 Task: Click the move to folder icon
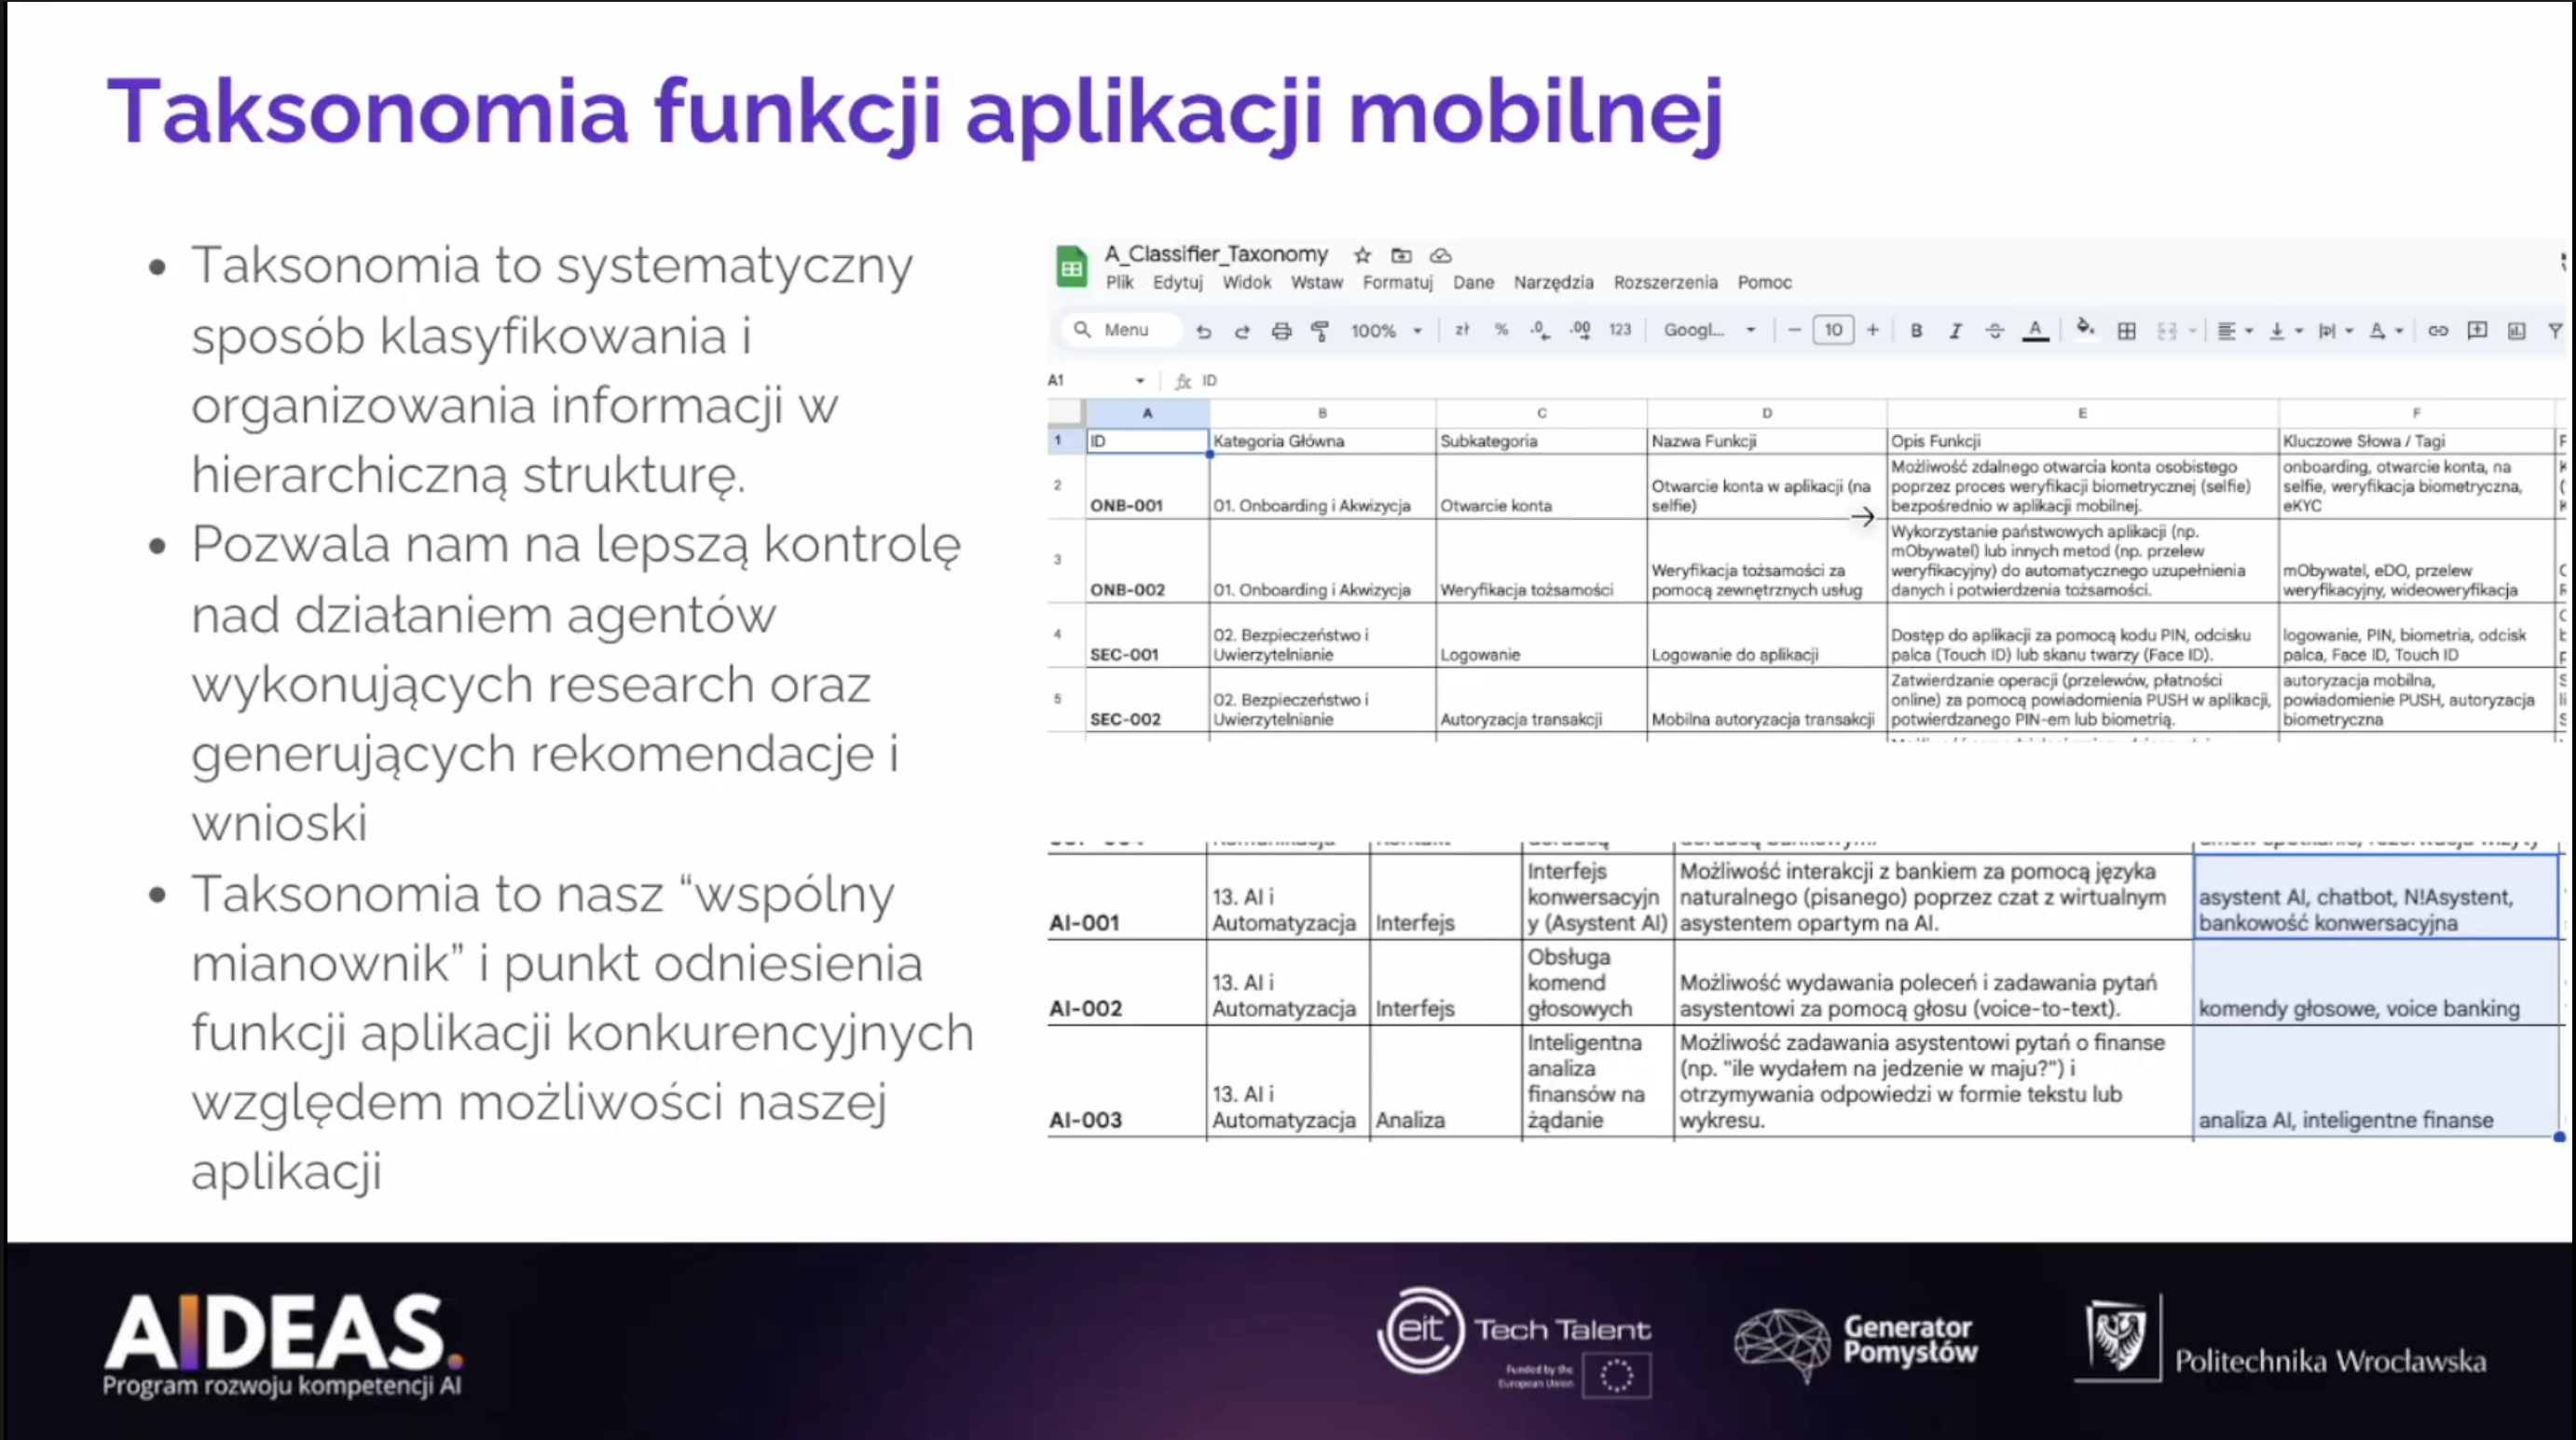click(x=1401, y=255)
